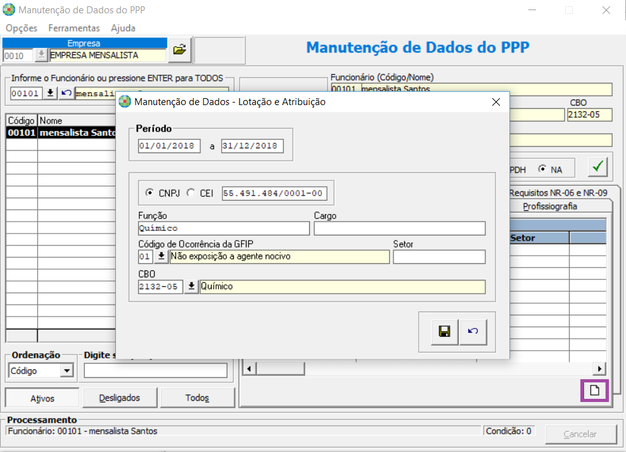Click the Todos button
Screen dimensions: 626x452
(197, 398)
